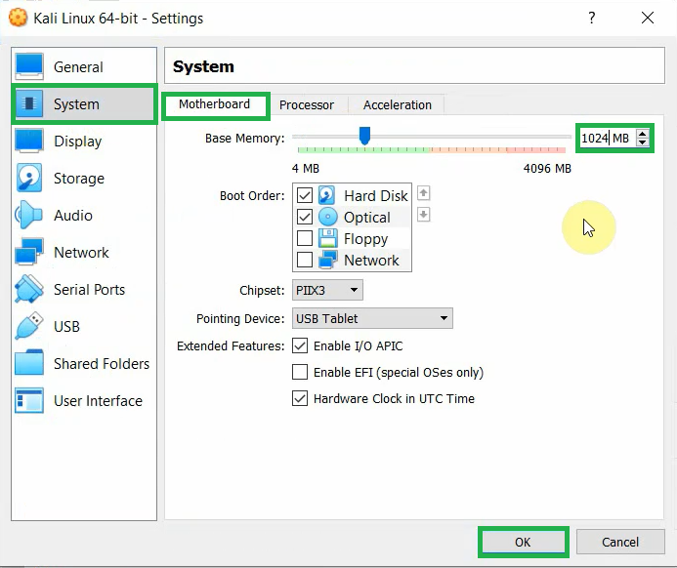
Task: Select the System chip icon in sidebar
Action: (29, 103)
